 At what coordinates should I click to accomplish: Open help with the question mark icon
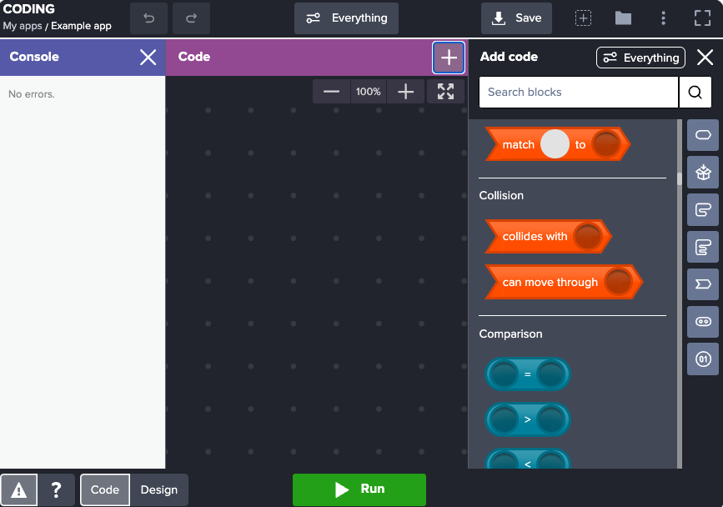tap(56, 489)
